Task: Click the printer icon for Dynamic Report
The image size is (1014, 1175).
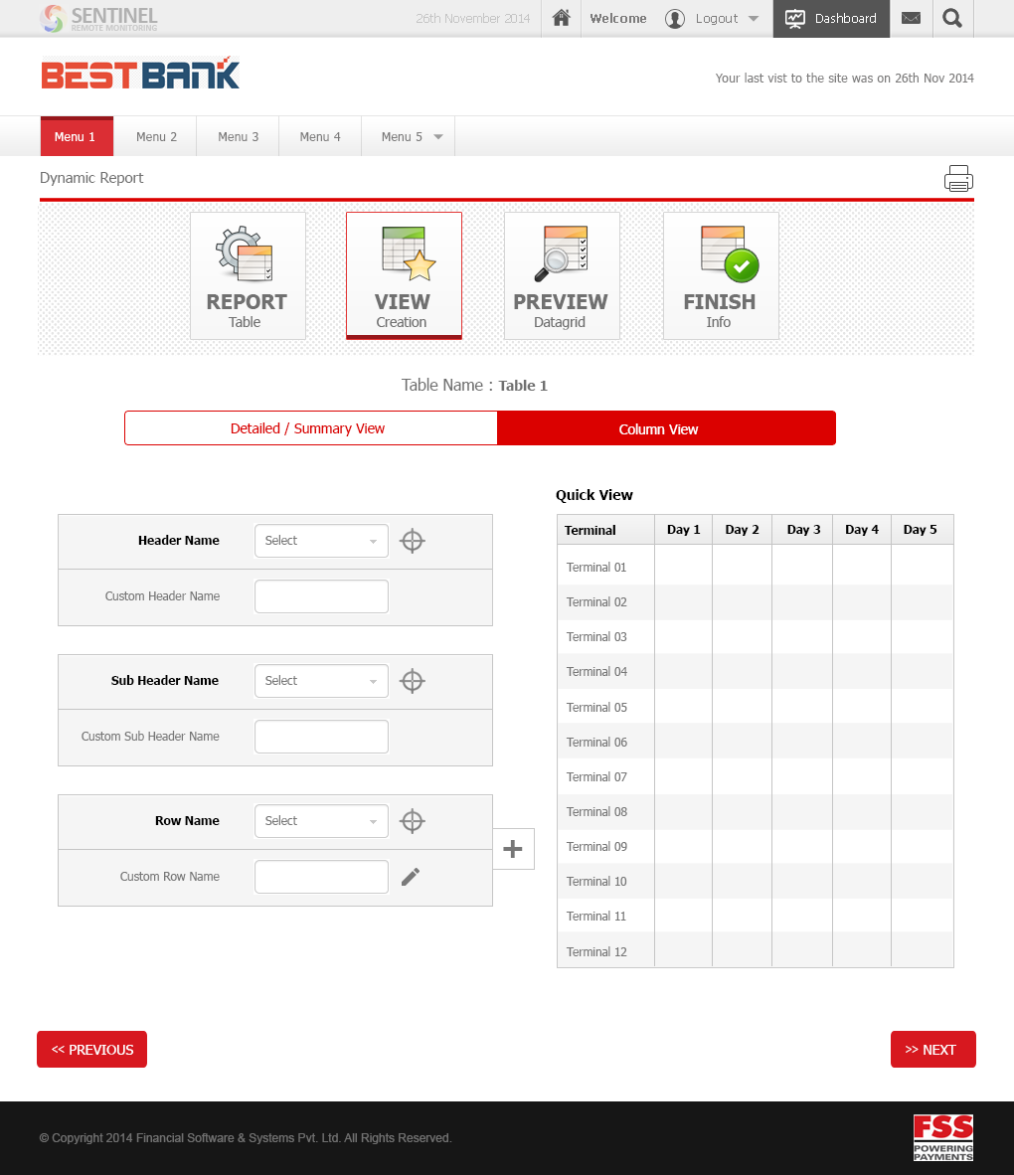Action: [958, 179]
